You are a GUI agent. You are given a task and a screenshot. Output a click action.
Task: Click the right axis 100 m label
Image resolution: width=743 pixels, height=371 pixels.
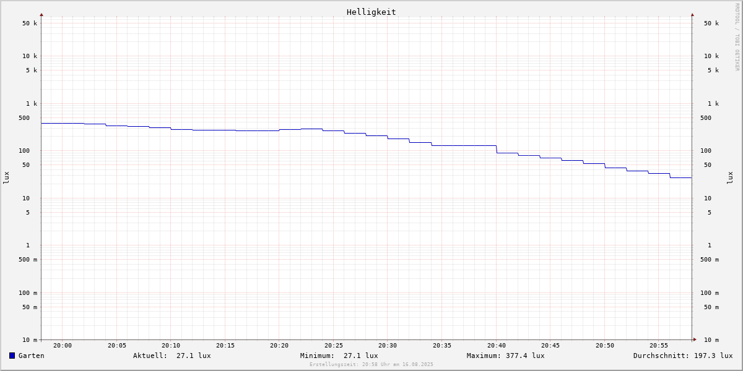[x=710, y=293]
